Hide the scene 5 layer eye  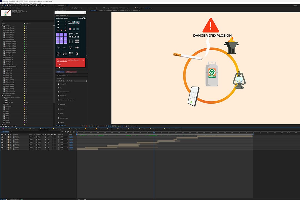[1, 142]
